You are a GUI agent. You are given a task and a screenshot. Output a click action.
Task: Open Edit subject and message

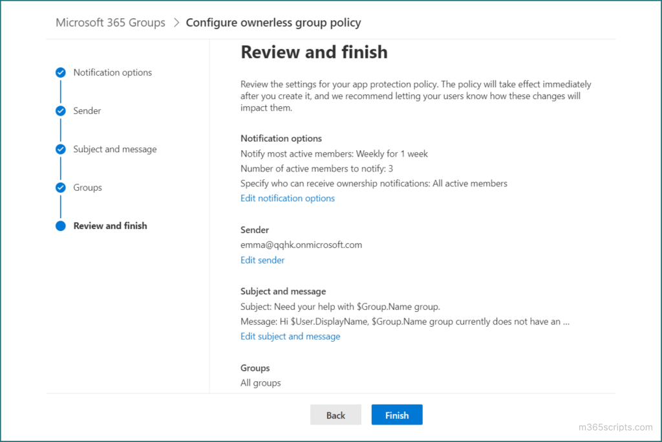point(290,336)
